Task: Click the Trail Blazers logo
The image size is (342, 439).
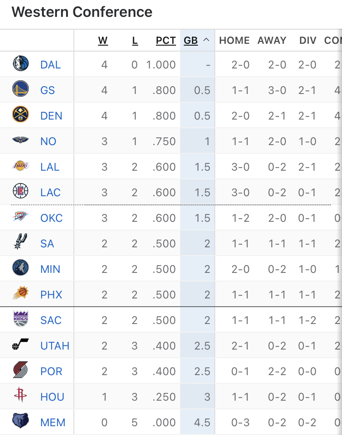Action: click(x=21, y=371)
